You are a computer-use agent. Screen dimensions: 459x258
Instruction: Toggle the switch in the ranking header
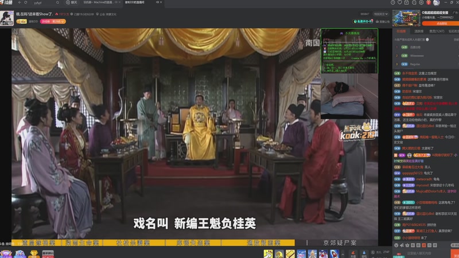tap(427, 40)
